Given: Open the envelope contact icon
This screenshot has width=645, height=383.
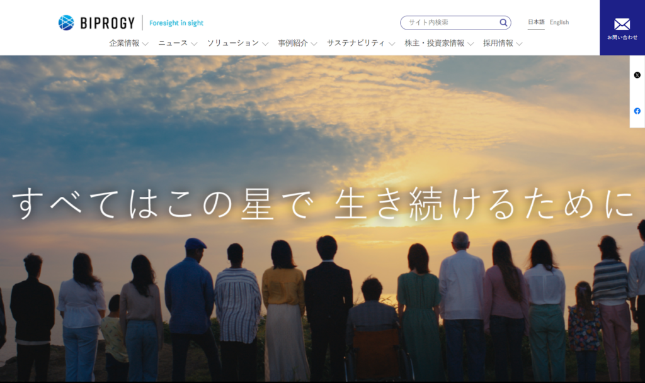Looking at the screenshot, I should 622,24.
